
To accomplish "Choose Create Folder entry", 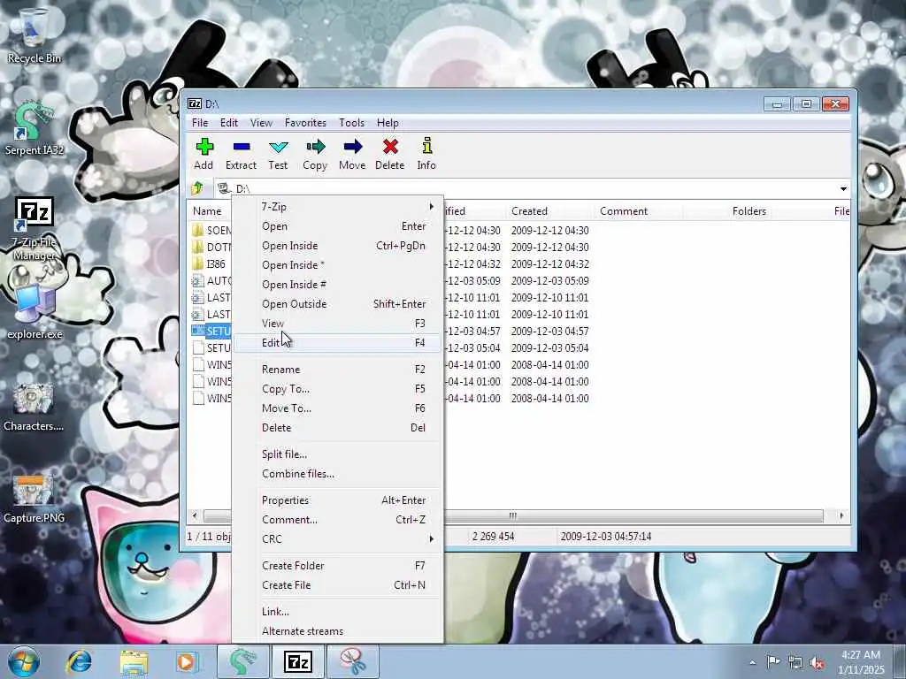I will 337,565.
